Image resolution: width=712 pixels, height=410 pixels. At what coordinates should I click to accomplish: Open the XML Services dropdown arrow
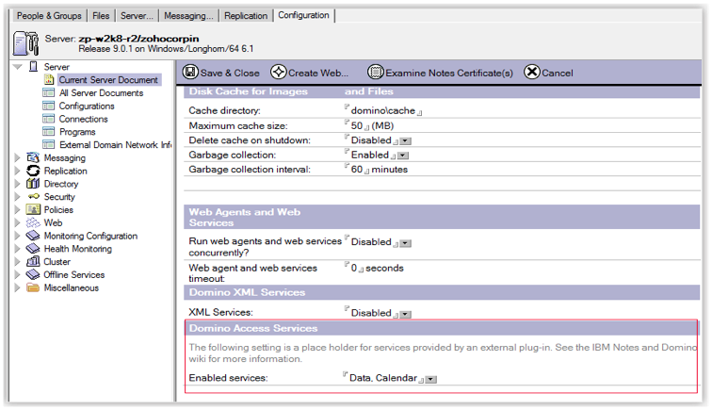pyautogui.click(x=404, y=314)
